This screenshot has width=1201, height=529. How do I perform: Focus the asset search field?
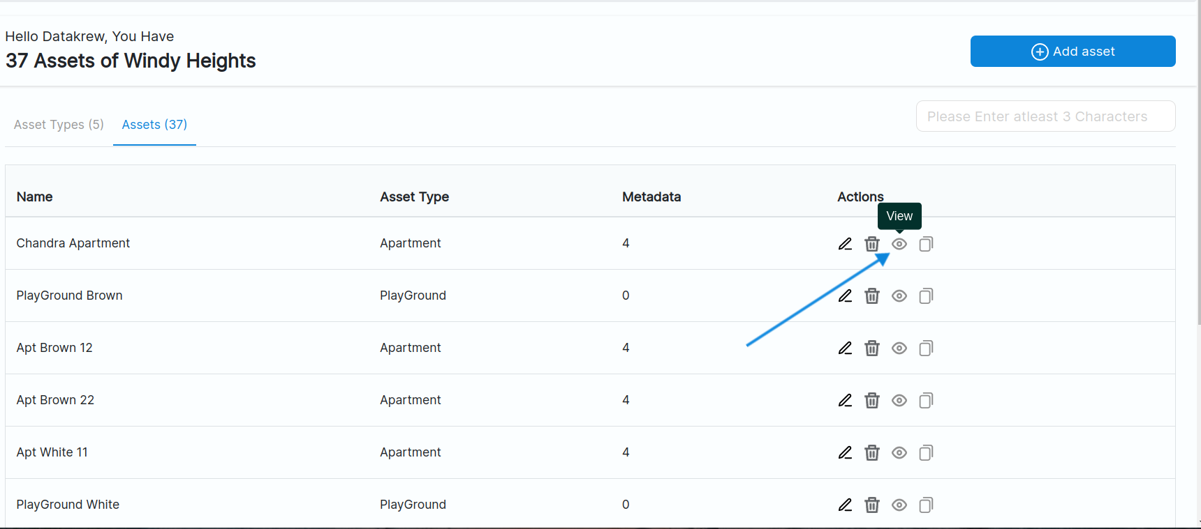1045,116
